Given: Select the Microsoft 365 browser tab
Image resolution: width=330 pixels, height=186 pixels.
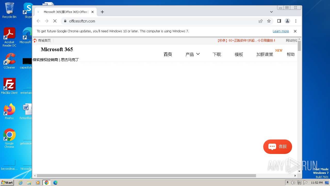Looking at the screenshot, I should [x=66, y=12].
